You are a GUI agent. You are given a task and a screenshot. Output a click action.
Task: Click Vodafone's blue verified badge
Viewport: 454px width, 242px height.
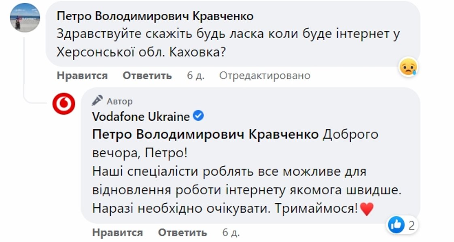[199, 117]
